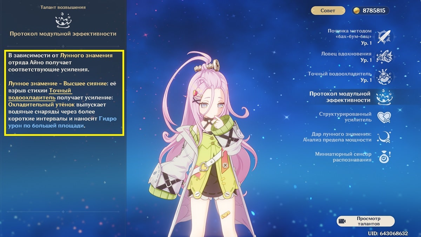Viewport: 421px width, 237px height.
Task: Select the «Дар лунного знамения: Анализ предела мощности» entry
Action: [x=337, y=137]
